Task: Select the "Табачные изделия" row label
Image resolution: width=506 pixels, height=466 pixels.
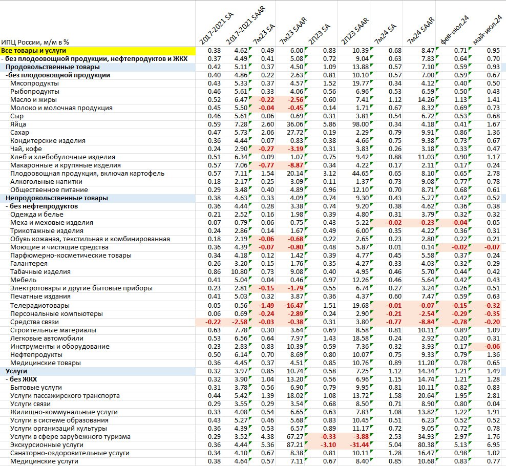Action: click(40, 272)
